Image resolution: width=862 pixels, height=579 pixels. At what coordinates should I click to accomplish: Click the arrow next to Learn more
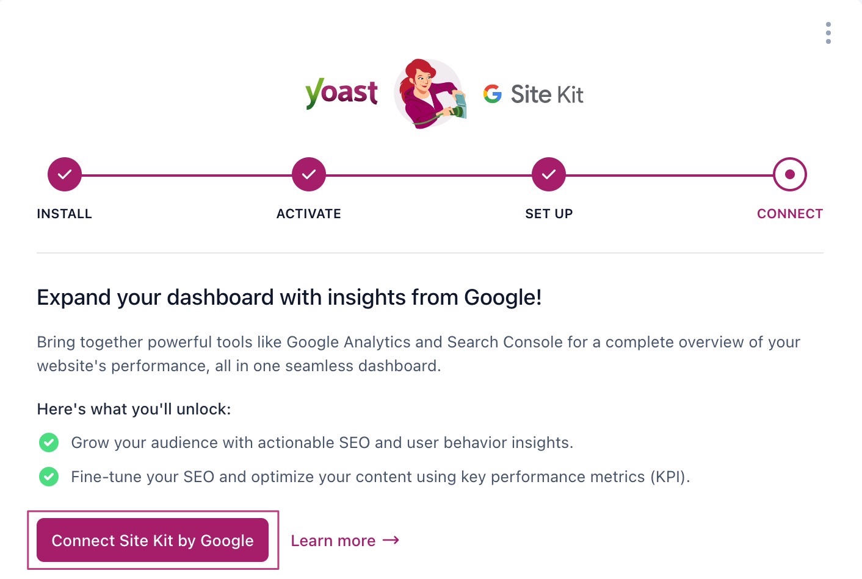[391, 541]
